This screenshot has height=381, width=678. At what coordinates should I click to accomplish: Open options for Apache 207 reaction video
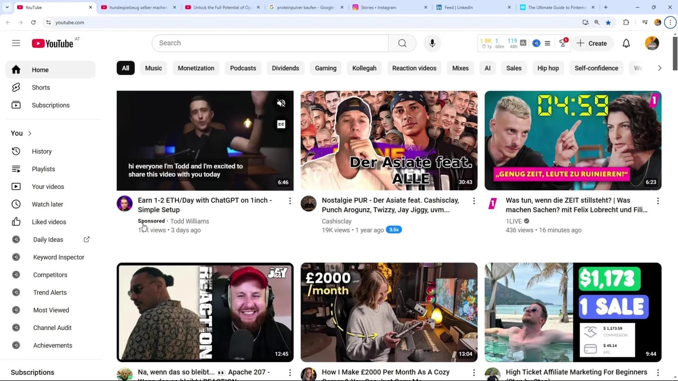point(290,373)
